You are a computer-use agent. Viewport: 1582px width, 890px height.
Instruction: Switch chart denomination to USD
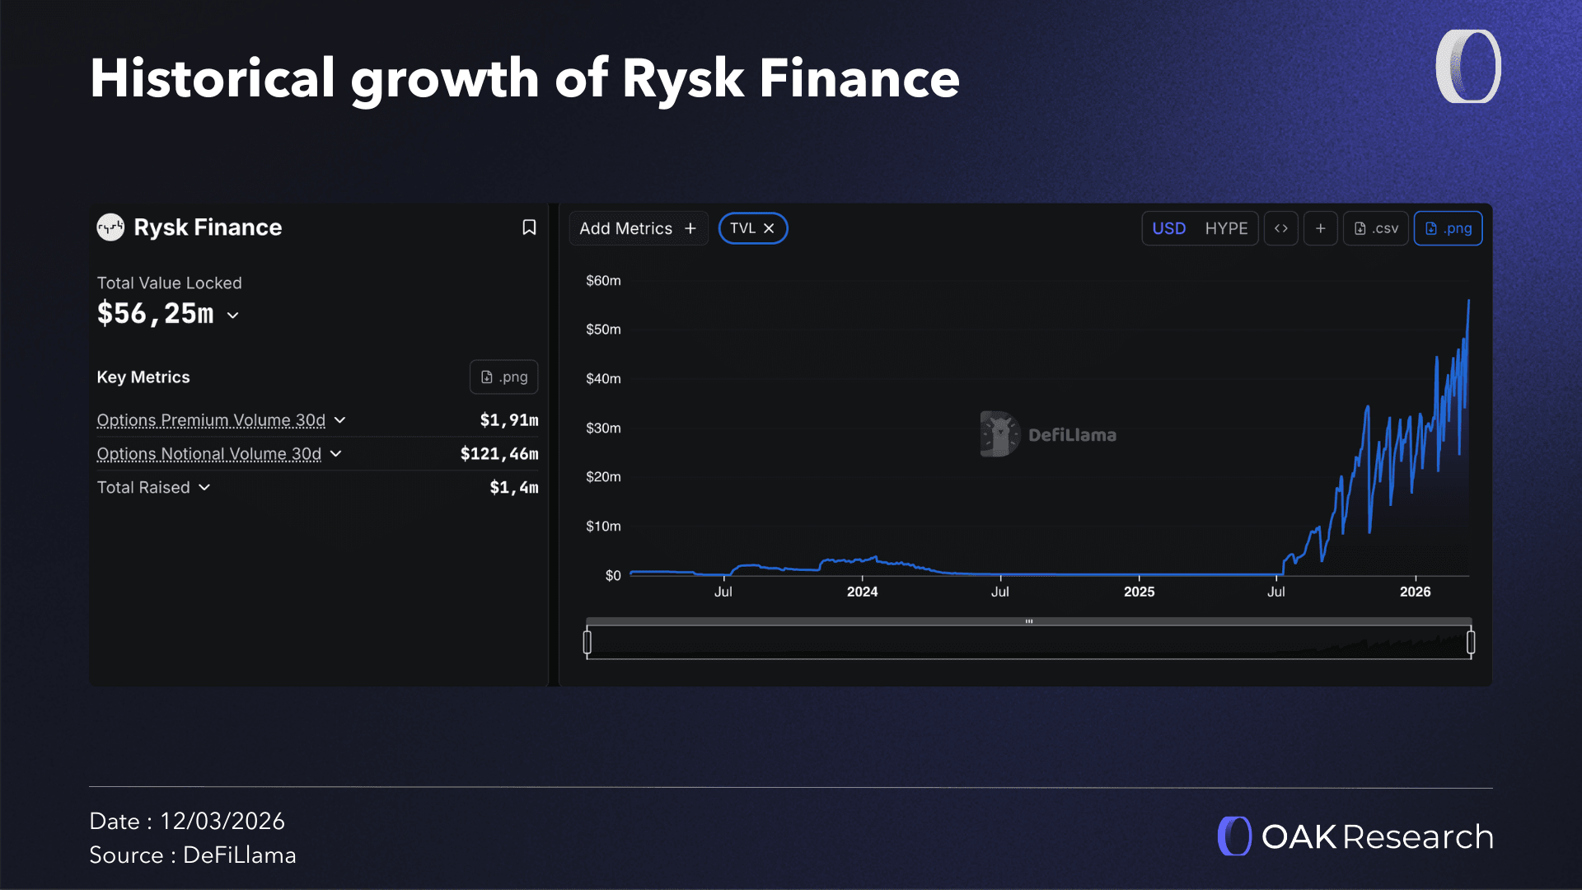pyautogui.click(x=1168, y=228)
